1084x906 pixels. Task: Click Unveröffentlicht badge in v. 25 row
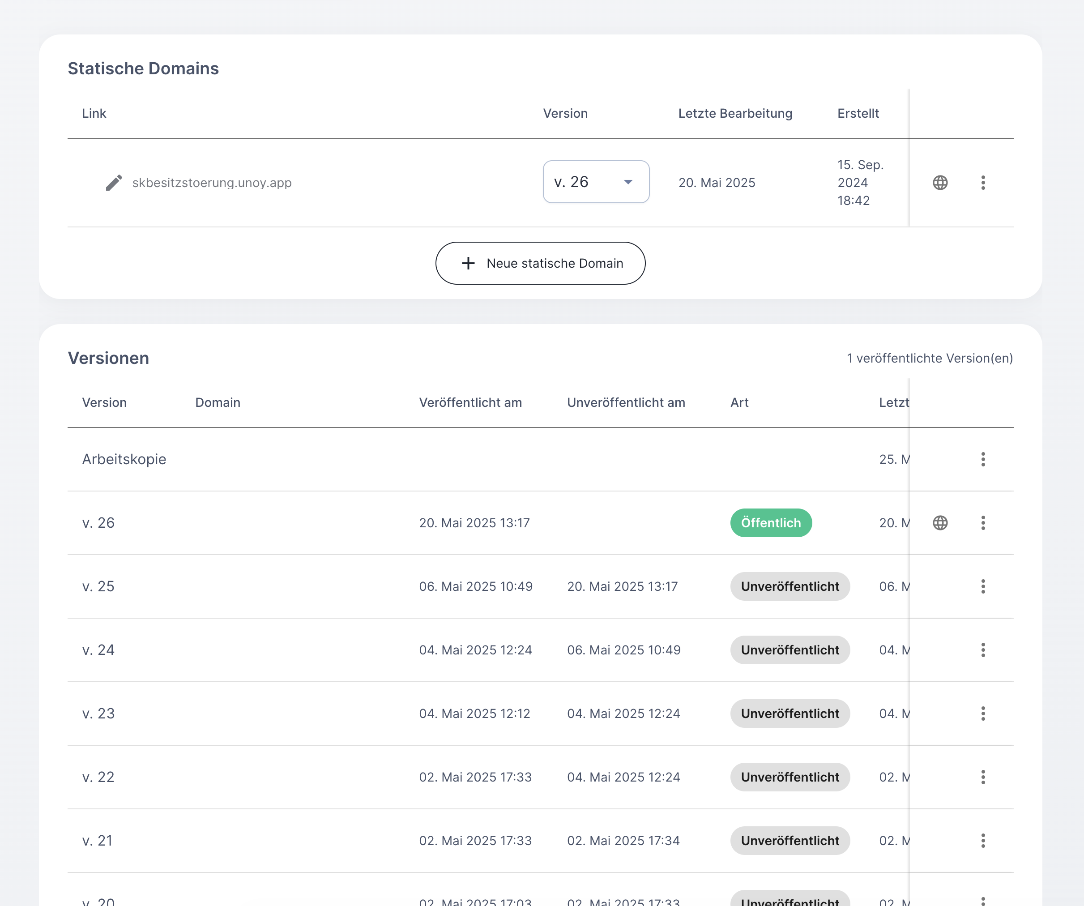790,586
